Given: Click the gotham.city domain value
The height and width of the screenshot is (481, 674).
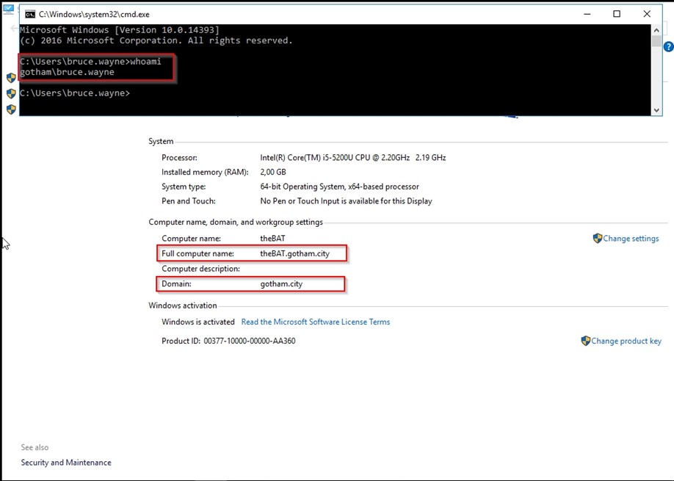Looking at the screenshot, I should [x=281, y=284].
